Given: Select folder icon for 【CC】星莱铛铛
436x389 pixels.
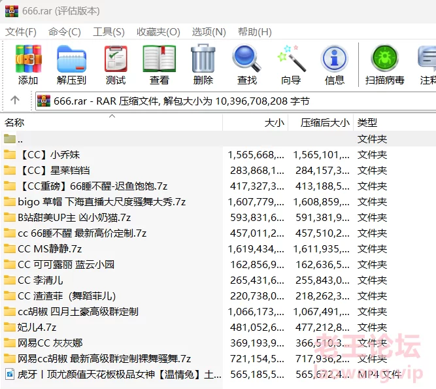Looking at the screenshot, I should coord(10,170).
